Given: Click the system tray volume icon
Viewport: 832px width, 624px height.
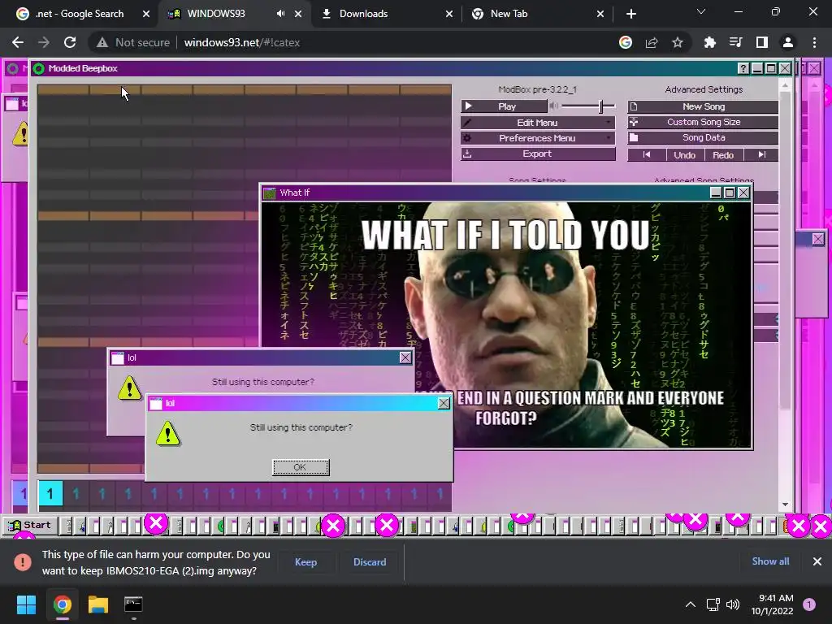Looking at the screenshot, I should (x=733, y=604).
